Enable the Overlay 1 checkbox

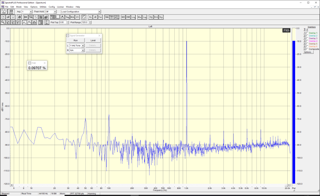(308, 33)
